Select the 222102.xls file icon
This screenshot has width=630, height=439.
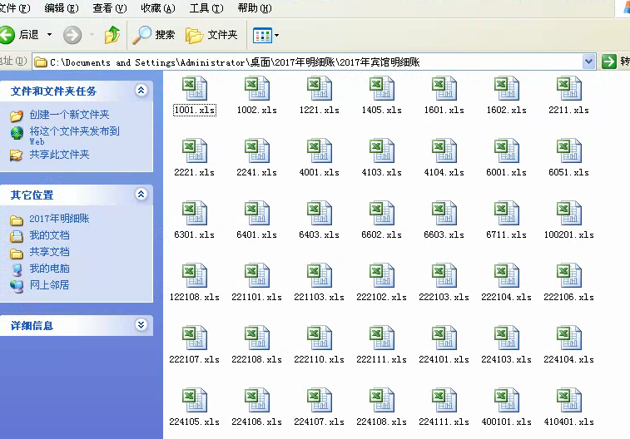[382, 275]
